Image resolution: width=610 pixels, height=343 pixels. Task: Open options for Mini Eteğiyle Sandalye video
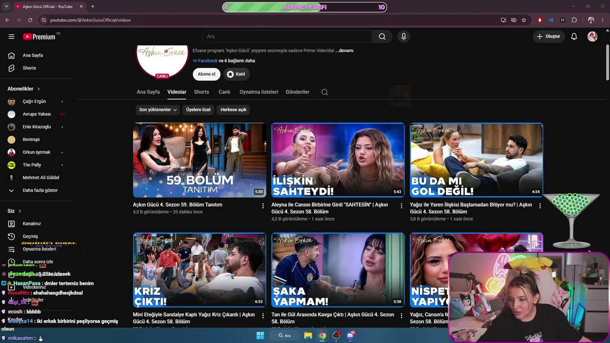point(263,316)
